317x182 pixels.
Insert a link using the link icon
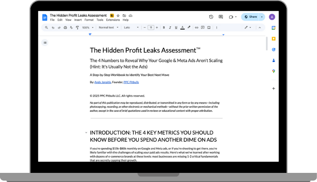[x=197, y=28]
